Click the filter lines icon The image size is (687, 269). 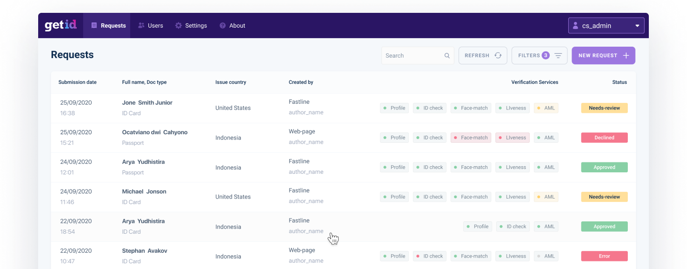[x=558, y=56]
